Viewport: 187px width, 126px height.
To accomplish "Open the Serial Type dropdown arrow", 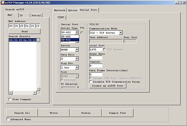I will pyautogui.click(x=77, y=32).
